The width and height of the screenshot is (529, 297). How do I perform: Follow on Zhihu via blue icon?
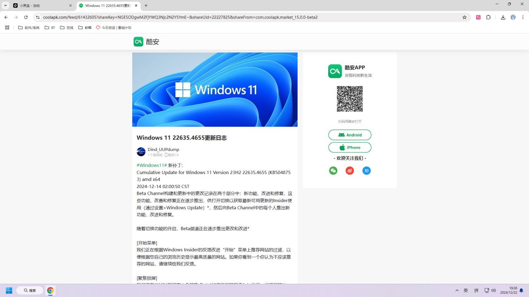click(x=366, y=171)
